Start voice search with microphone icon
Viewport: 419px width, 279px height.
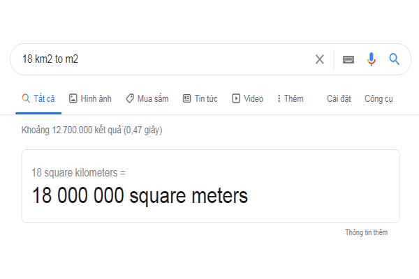[x=372, y=59]
